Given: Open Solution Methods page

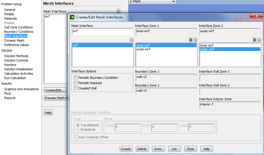Looking at the screenshot, I should 16,56.
